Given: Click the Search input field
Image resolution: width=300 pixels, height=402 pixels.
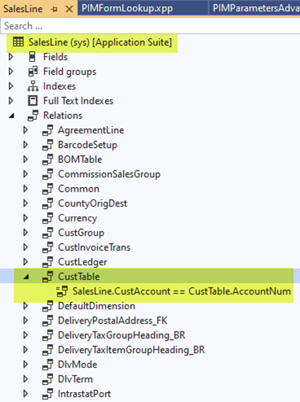Looking at the screenshot, I should click(150, 26).
